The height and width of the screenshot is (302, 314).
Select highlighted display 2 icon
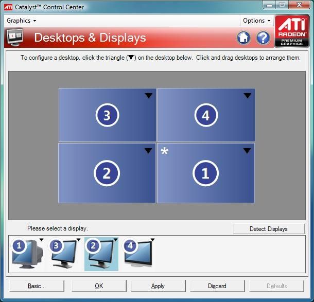click(101, 254)
